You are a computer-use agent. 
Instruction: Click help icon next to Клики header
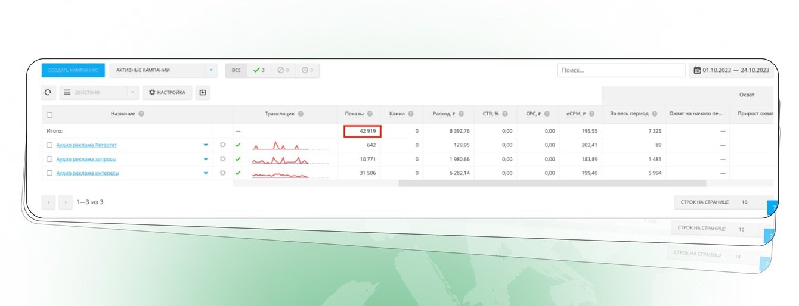click(x=411, y=114)
